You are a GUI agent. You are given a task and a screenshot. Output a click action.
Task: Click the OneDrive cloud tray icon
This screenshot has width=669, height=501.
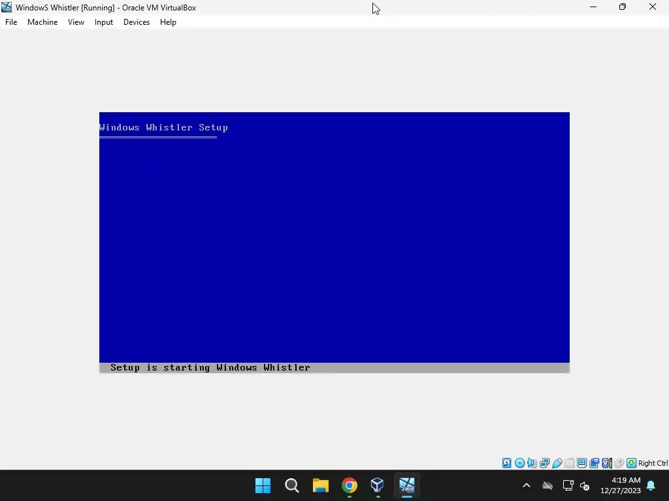(x=547, y=485)
